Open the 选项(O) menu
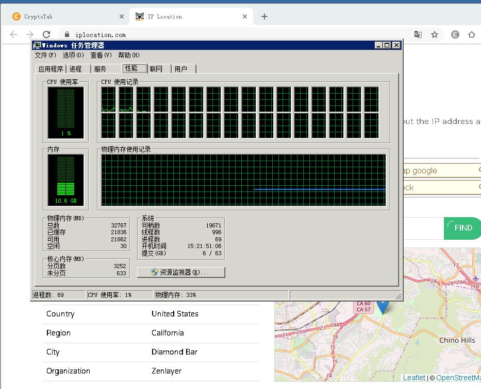 pos(73,55)
